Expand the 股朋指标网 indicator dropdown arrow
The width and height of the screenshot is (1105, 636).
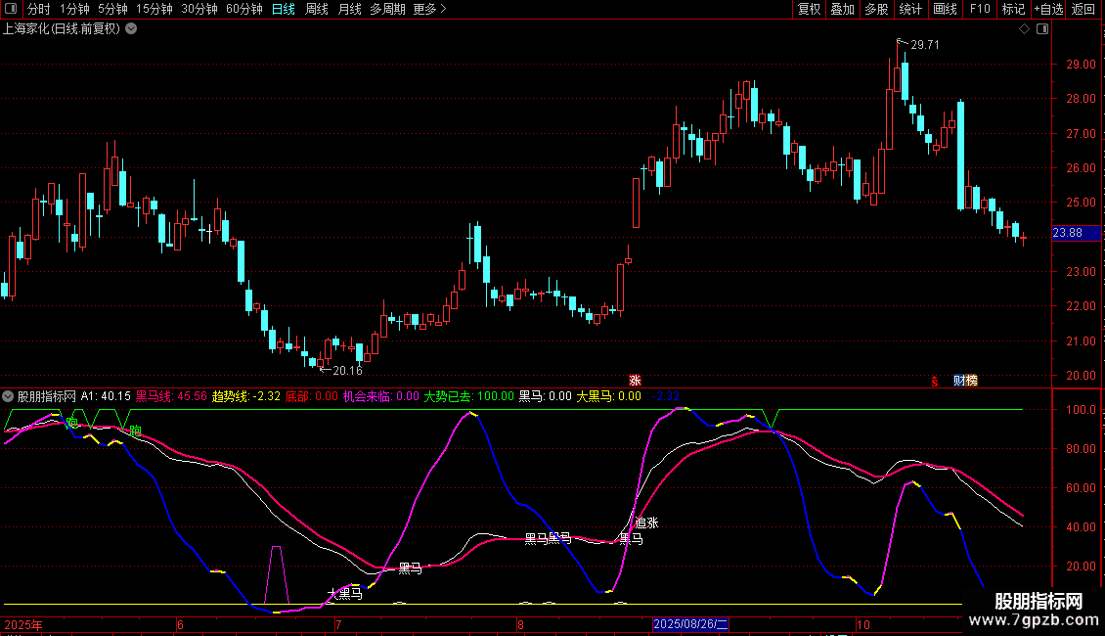9,396
